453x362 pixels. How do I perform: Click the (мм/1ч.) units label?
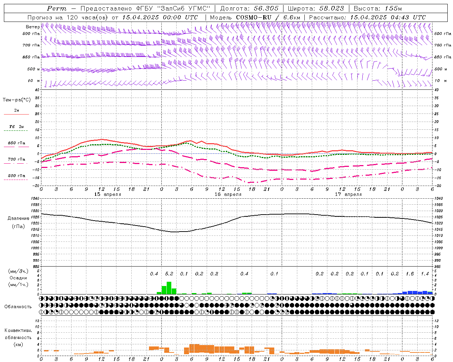point(18,285)
